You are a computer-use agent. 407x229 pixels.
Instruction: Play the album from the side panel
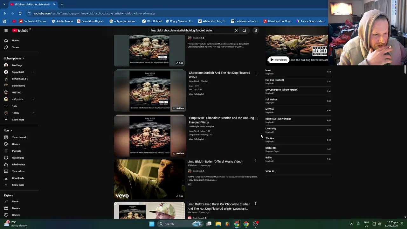point(279,60)
